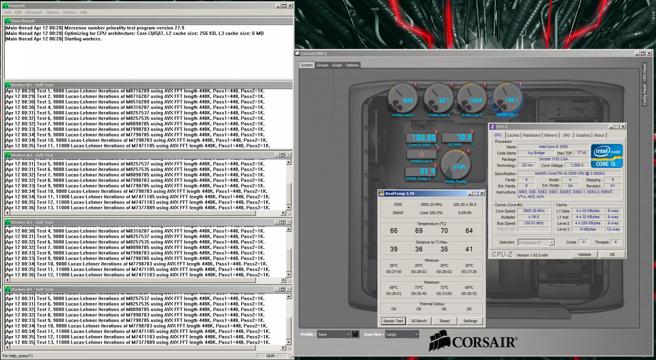The width and height of the screenshot is (656, 360).
Task: Click the Settings button in RealTemp
Action: pyautogui.click(x=470, y=321)
